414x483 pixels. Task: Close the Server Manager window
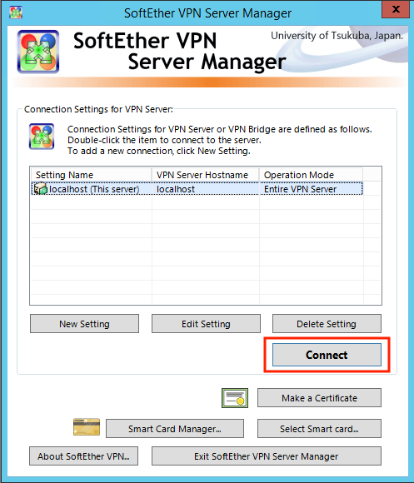[x=396, y=9]
